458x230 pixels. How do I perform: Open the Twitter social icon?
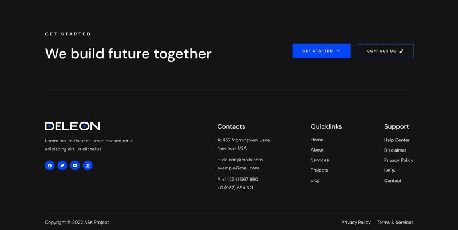click(62, 165)
